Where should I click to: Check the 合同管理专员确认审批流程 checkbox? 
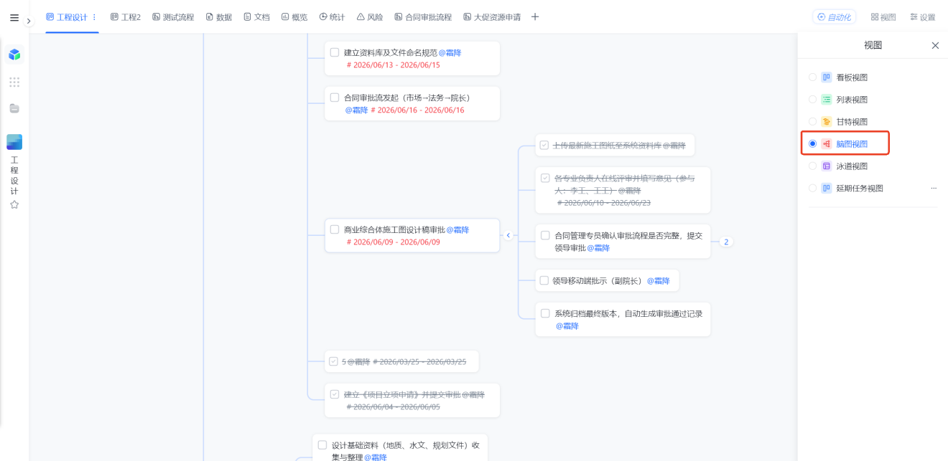(545, 235)
